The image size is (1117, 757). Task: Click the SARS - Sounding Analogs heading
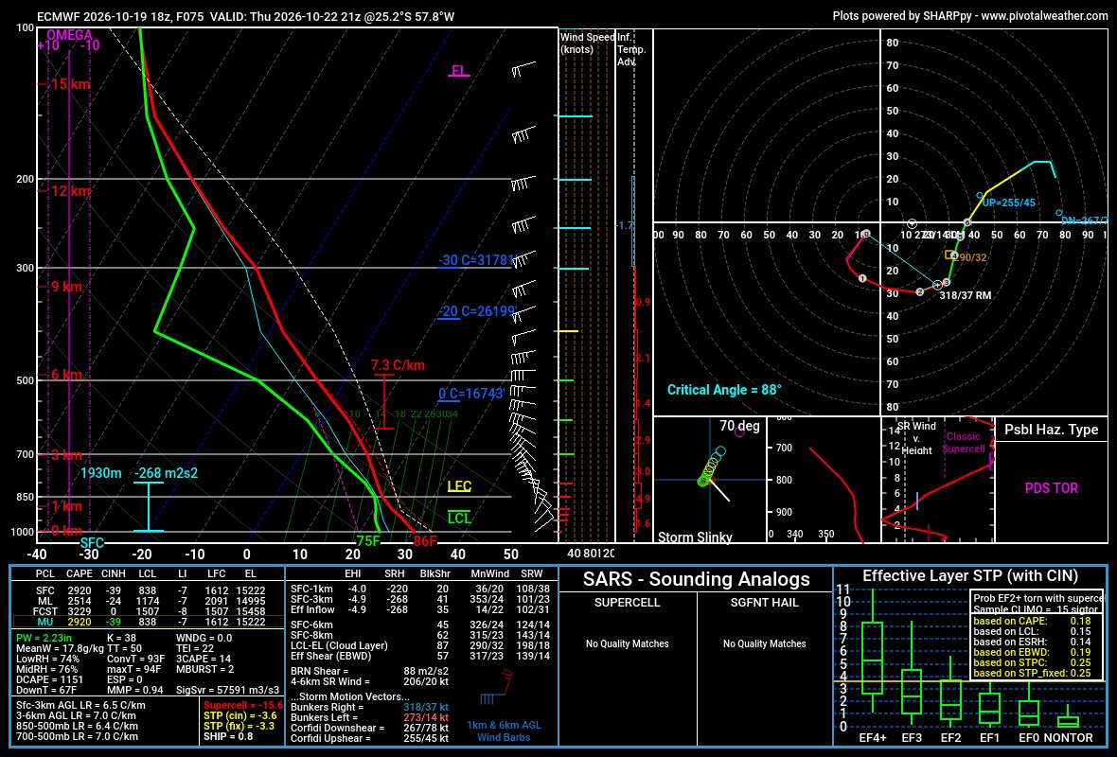tap(696, 579)
